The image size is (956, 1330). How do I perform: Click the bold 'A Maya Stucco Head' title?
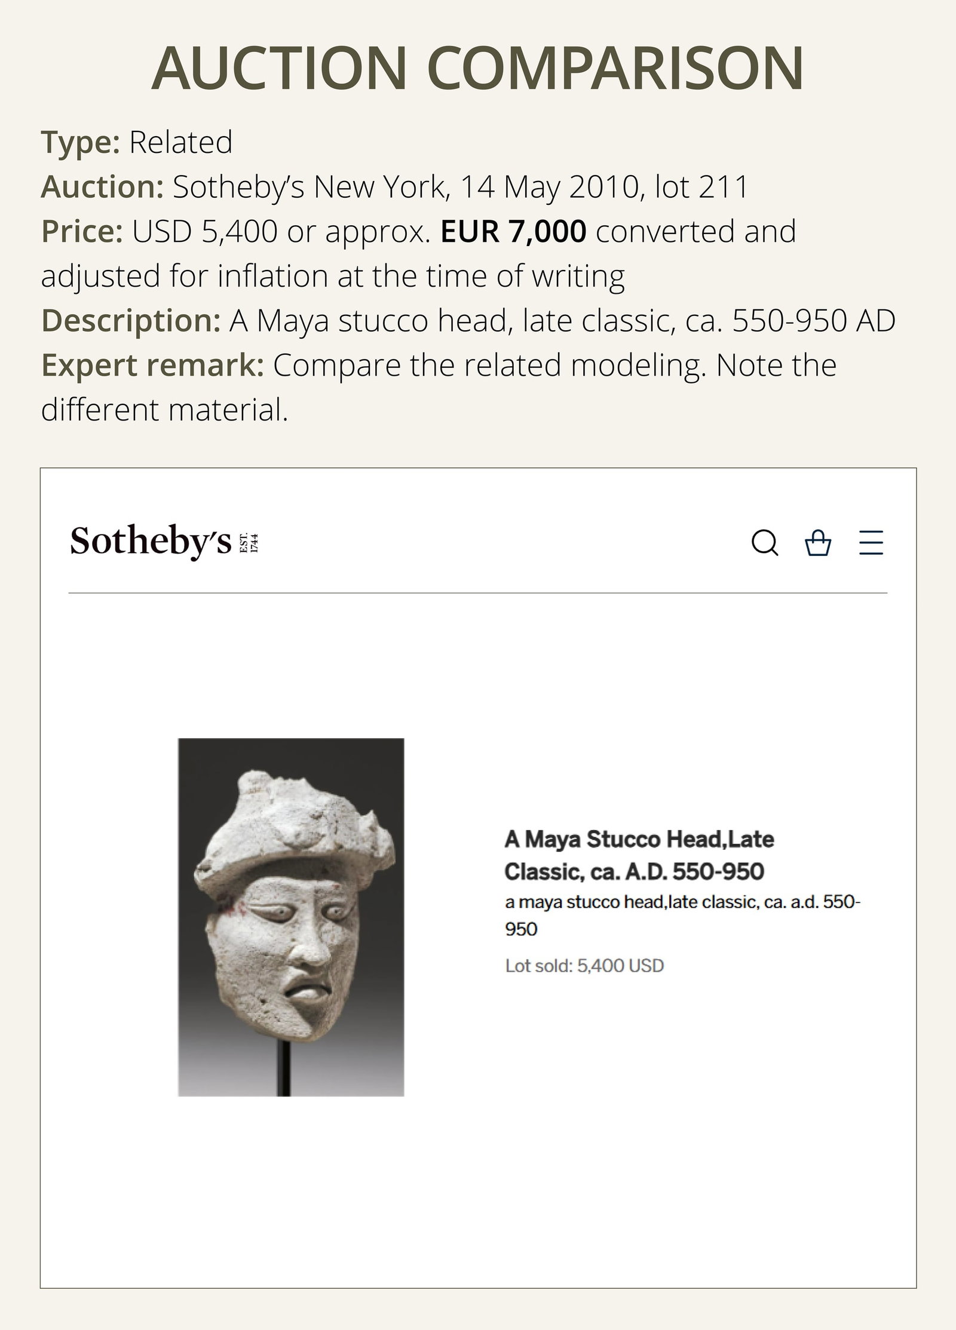click(639, 855)
